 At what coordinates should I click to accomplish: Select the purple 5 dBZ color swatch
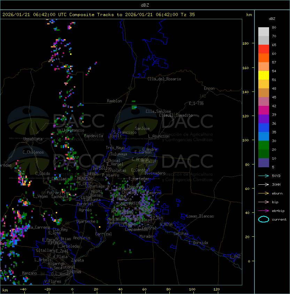point(264,163)
